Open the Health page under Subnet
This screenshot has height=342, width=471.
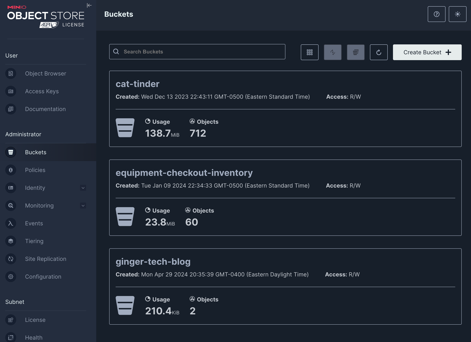pos(34,338)
